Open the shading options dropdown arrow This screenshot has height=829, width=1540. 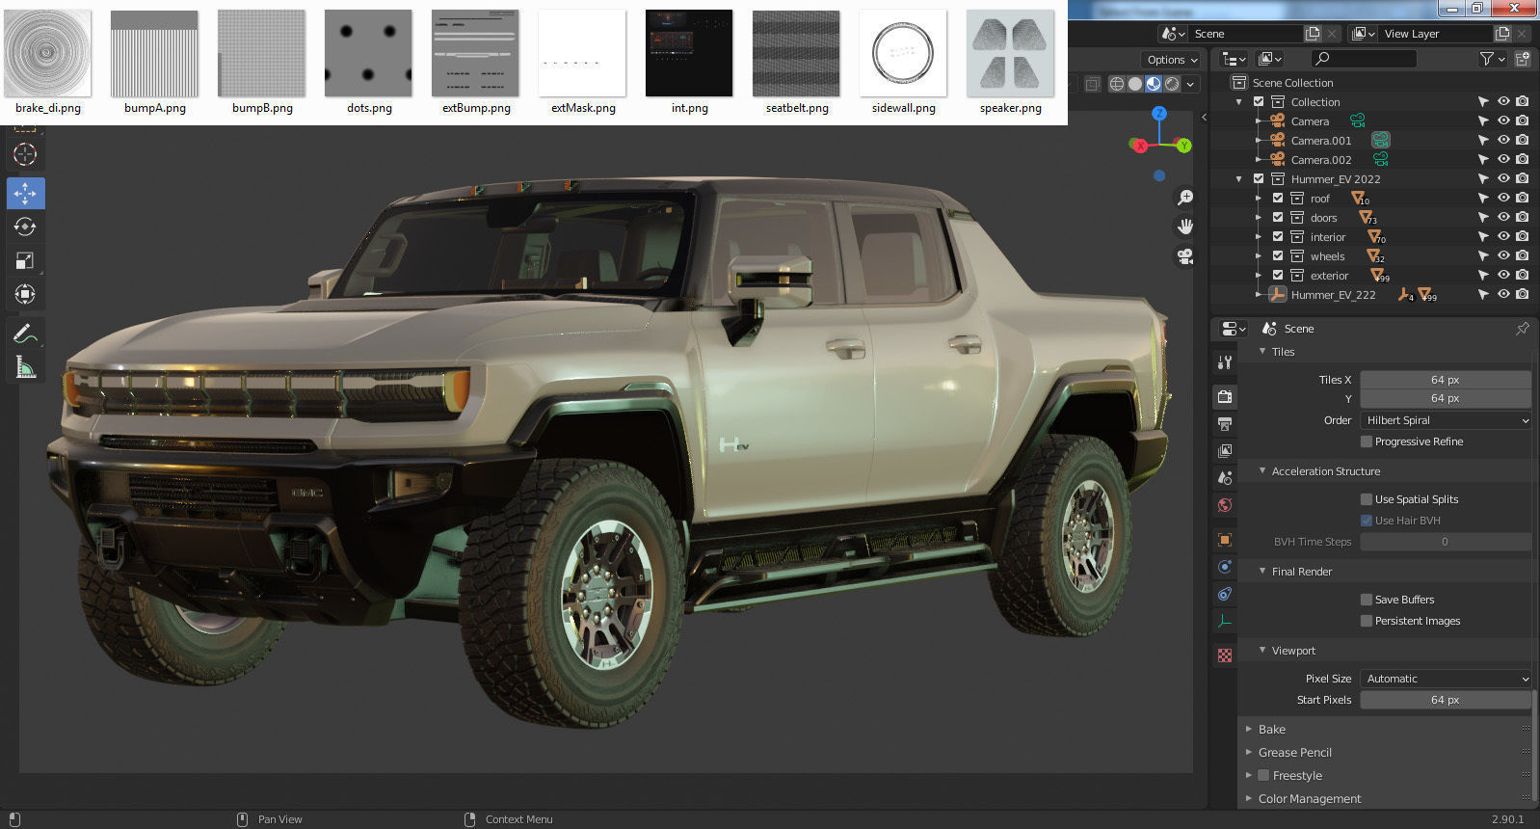click(x=1191, y=84)
